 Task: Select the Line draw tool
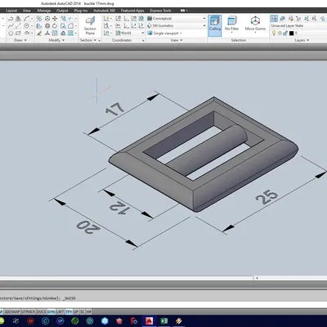tap(18, 26)
